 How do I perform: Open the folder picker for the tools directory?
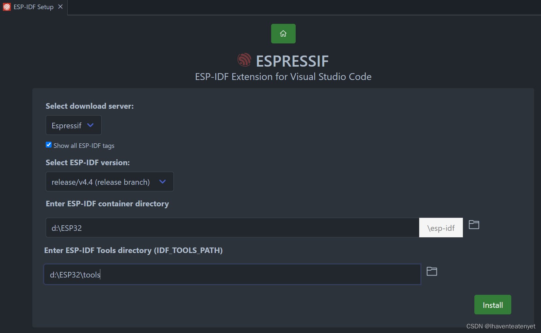tap(432, 271)
